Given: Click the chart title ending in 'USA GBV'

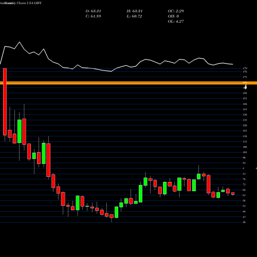Looking at the screenshot, I should (21, 3).
